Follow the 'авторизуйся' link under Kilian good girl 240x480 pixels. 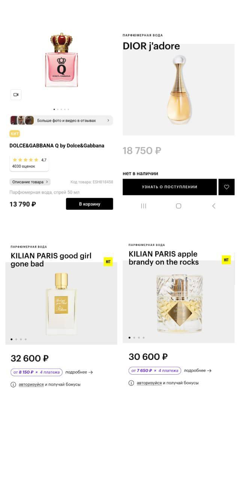(x=31, y=384)
